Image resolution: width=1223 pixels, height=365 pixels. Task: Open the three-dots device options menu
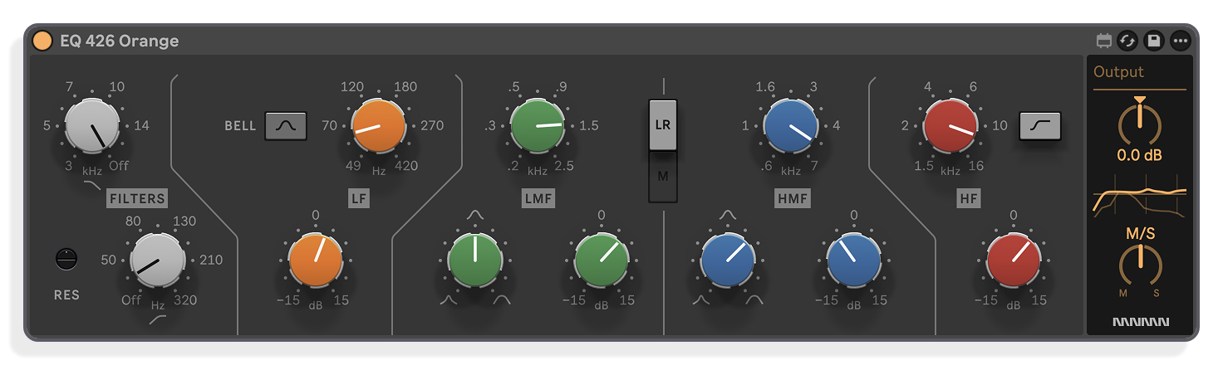1180,40
